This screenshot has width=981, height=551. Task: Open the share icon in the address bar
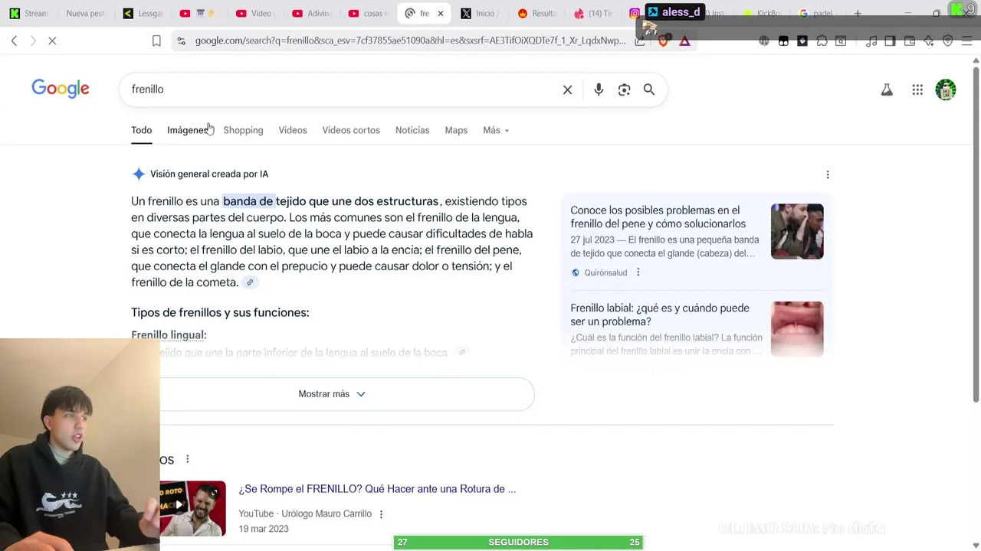(640, 41)
